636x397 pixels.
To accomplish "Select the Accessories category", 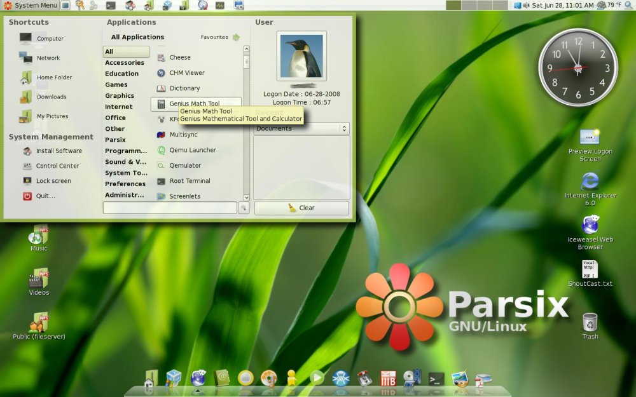I will pyautogui.click(x=125, y=62).
